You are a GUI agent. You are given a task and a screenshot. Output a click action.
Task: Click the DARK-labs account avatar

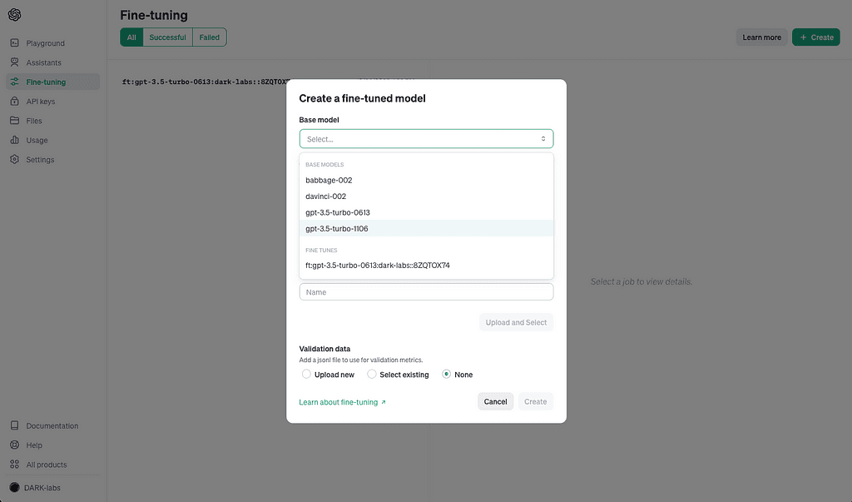[x=15, y=487]
